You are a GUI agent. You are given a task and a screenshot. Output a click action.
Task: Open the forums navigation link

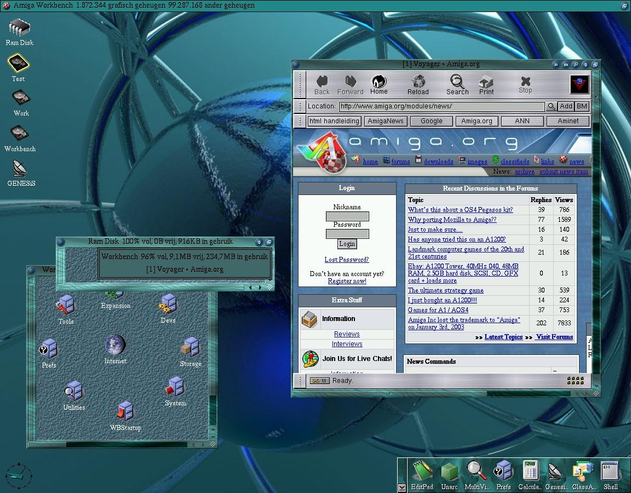click(400, 162)
